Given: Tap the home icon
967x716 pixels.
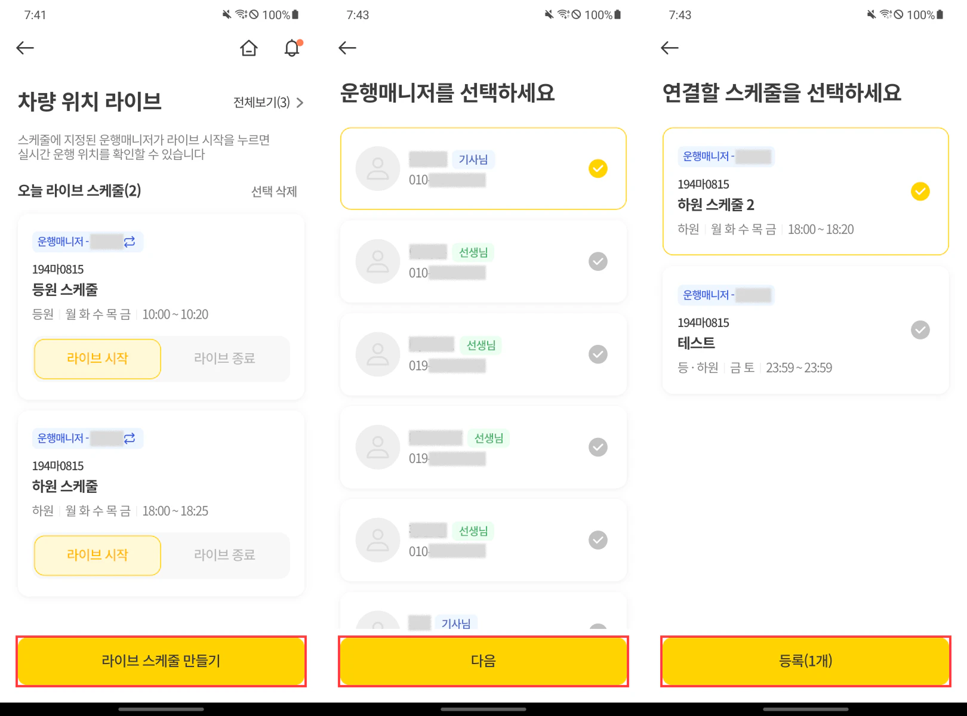Looking at the screenshot, I should [x=249, y=48].
